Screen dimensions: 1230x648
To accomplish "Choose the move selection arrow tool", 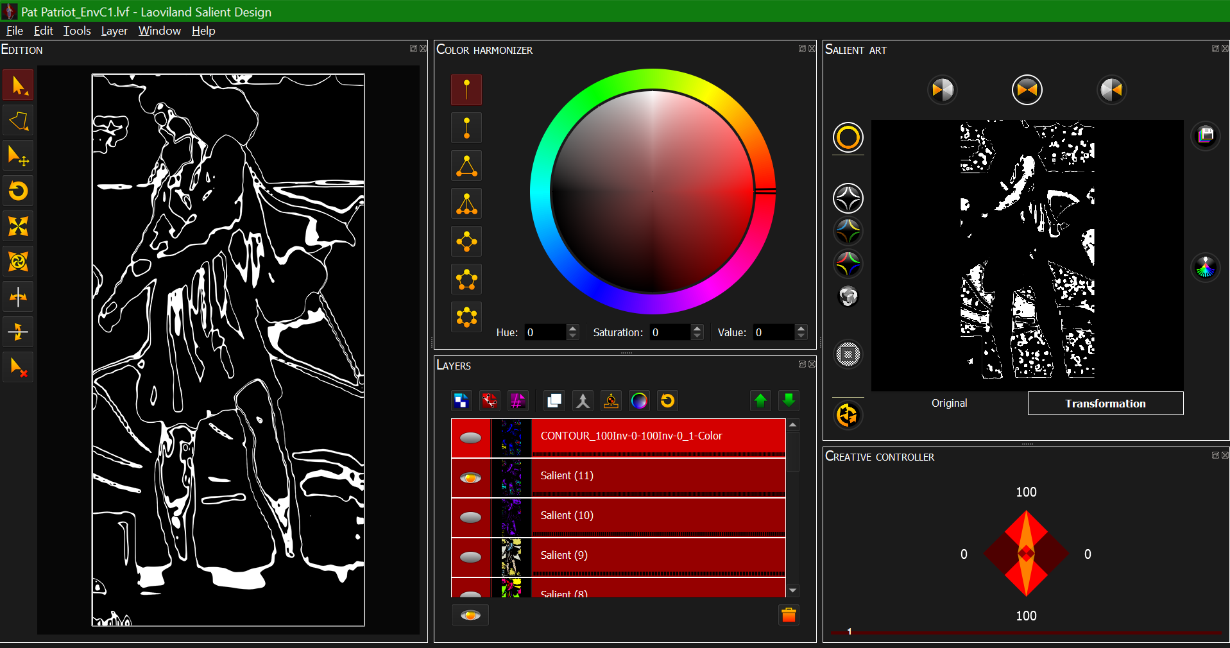I will 18,156.
